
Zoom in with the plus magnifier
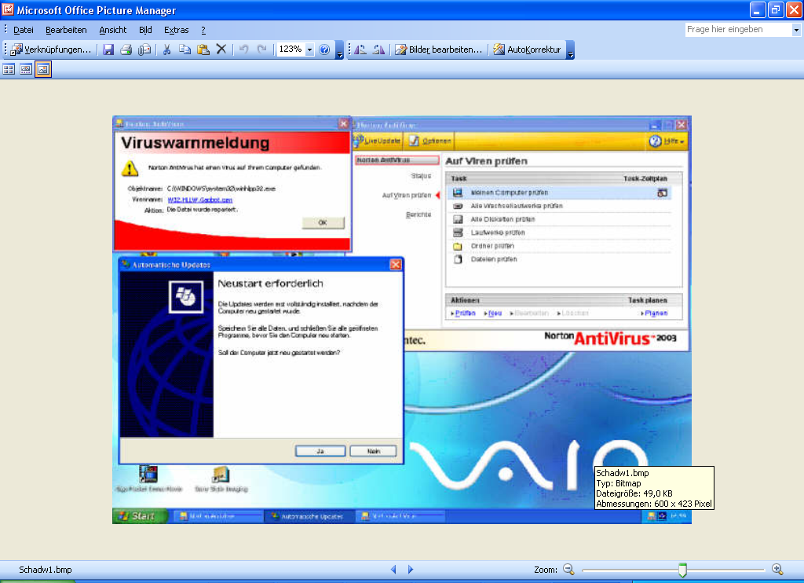(x=777, y=569)
